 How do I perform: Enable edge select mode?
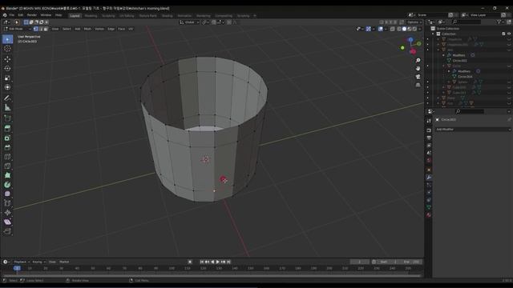[41, 29]
